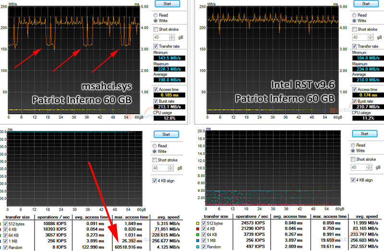Image resolution: width=384 pixels, height=251 pixels.
Task: Toggle 4 KB align in the 60518.916 ms random access panel
Action: pyautogui.click(x=155, y=181)
